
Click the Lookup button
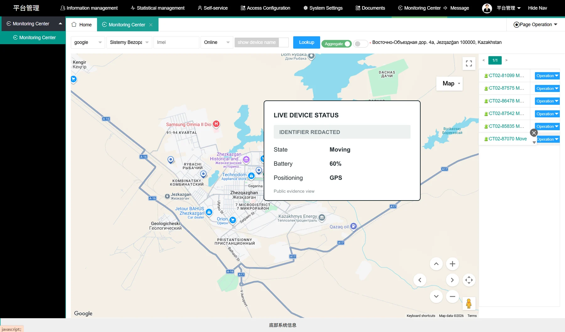306,42
